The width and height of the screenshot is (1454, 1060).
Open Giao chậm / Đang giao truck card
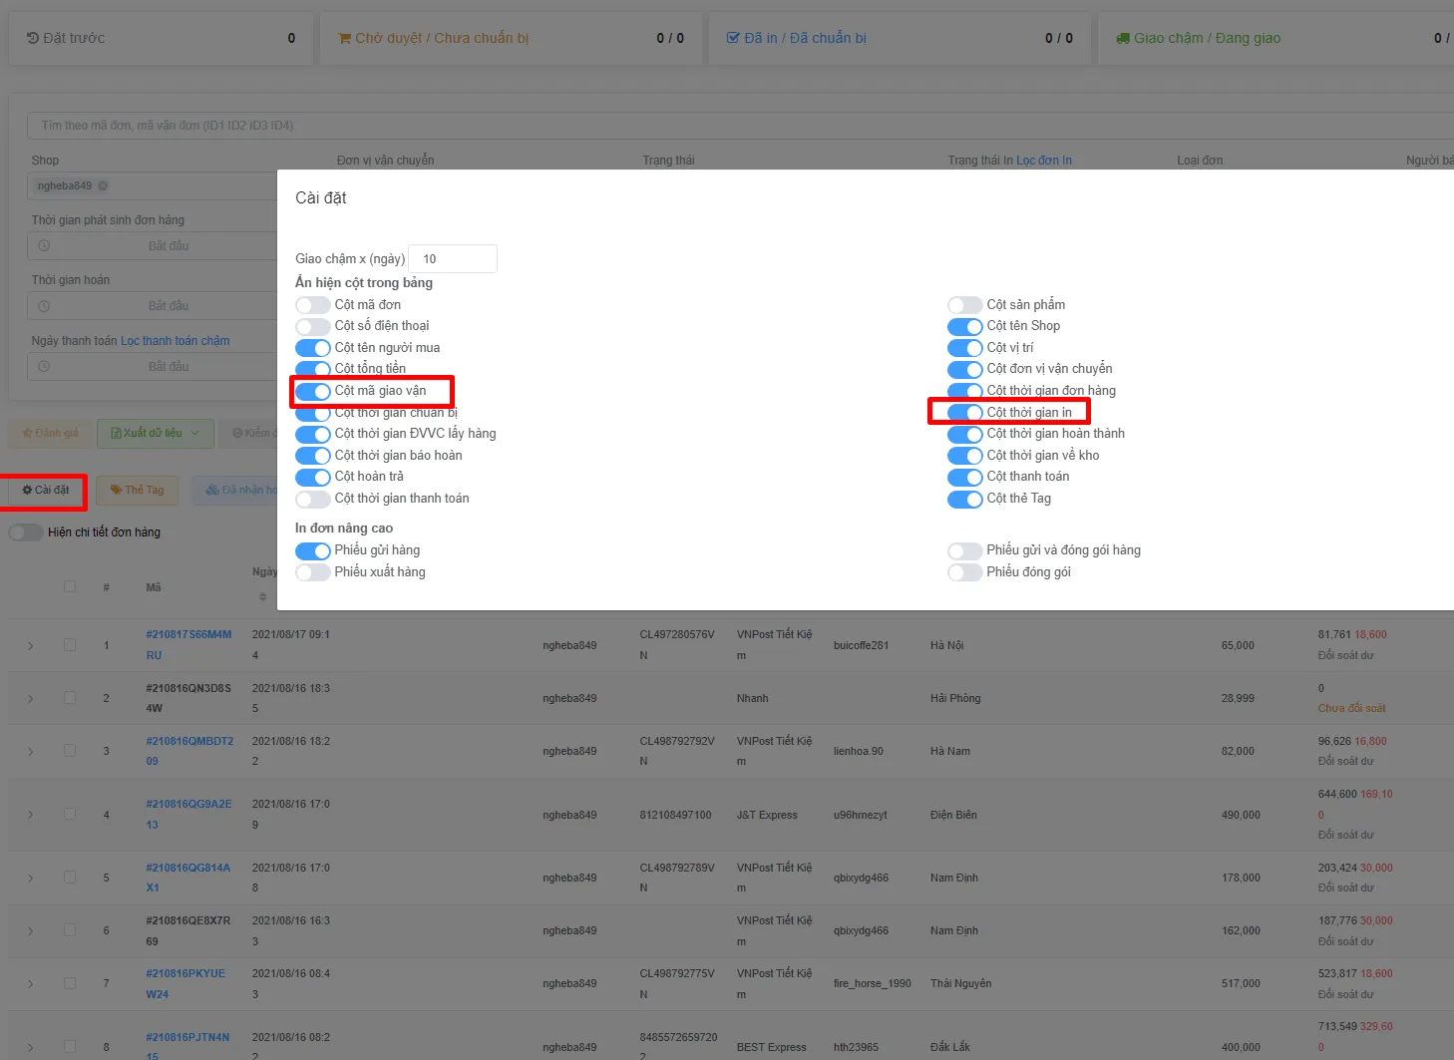1276,38
